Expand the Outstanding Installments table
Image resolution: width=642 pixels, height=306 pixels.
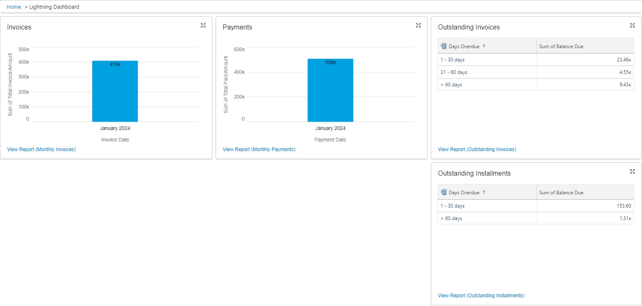click(632, 171)
